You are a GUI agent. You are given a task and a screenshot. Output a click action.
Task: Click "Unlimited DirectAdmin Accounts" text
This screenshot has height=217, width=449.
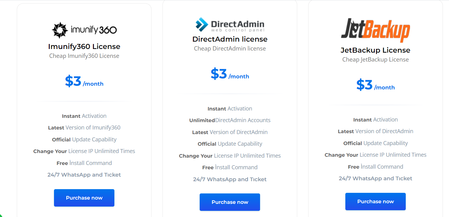(x=230, y=120)
